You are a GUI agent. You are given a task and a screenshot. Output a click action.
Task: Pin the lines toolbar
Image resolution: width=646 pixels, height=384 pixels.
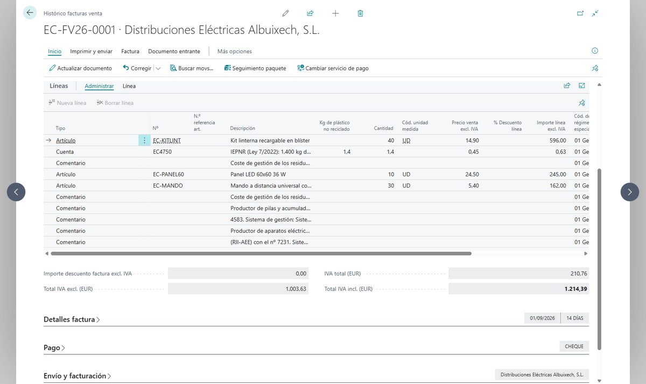coord(582,103)
